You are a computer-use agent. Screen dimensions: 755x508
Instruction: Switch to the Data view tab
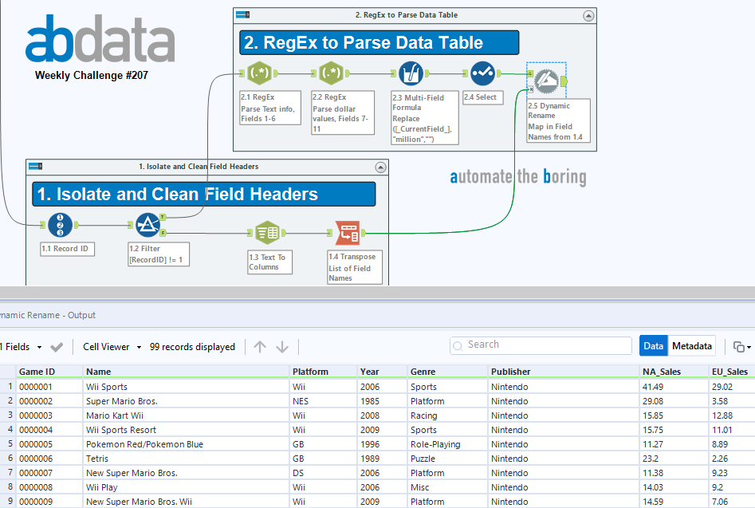654,346
